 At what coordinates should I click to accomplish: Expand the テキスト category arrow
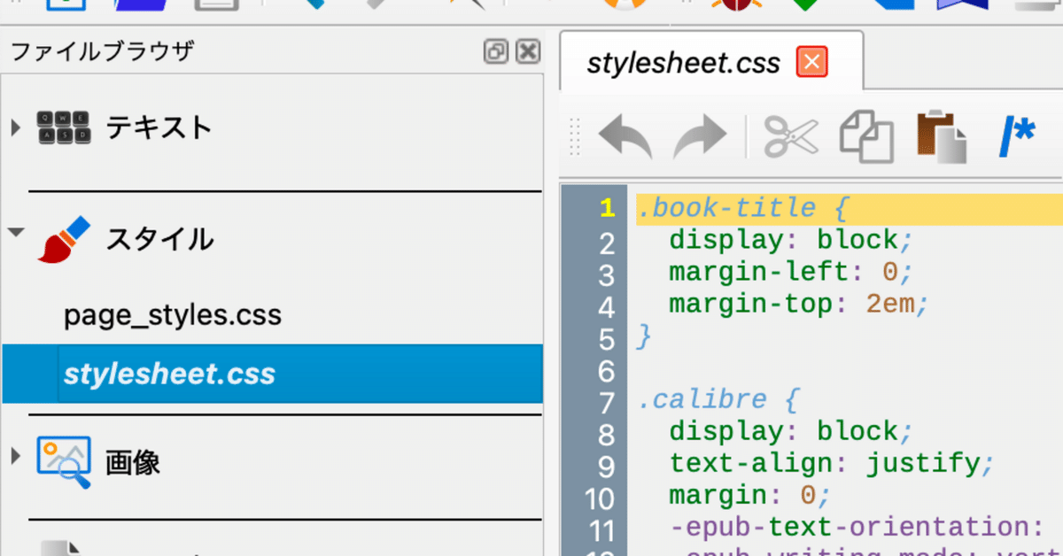[16, 127]
